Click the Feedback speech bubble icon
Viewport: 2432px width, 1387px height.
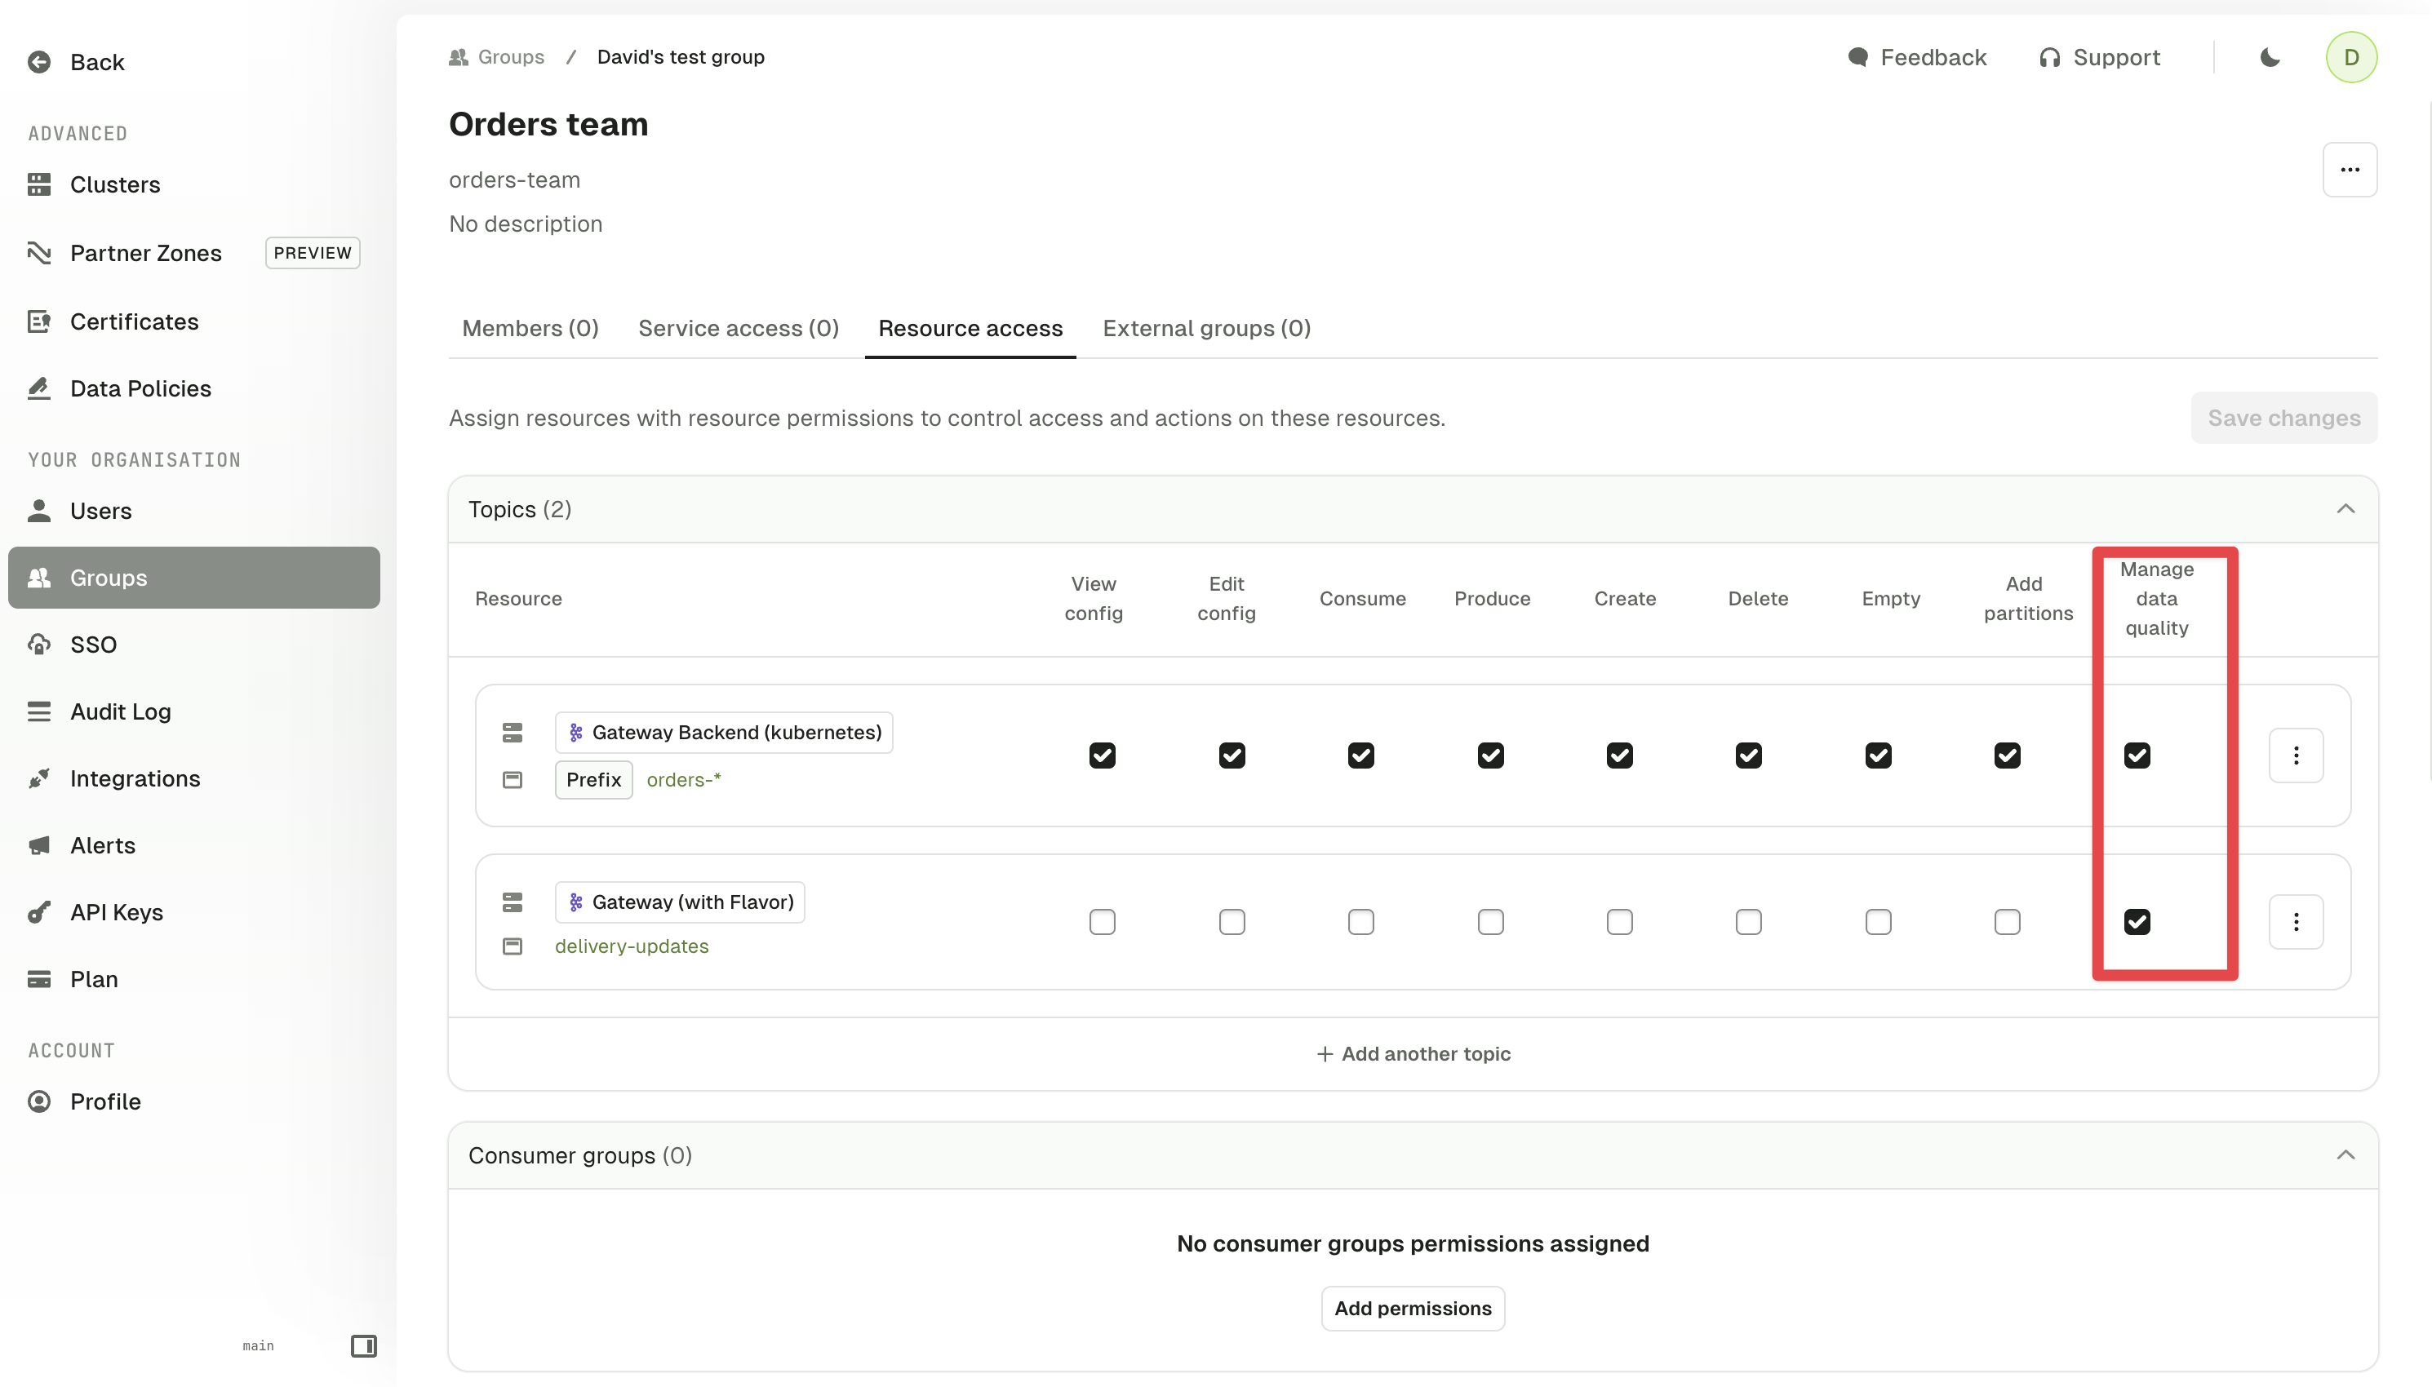[x=1857, y=57]
